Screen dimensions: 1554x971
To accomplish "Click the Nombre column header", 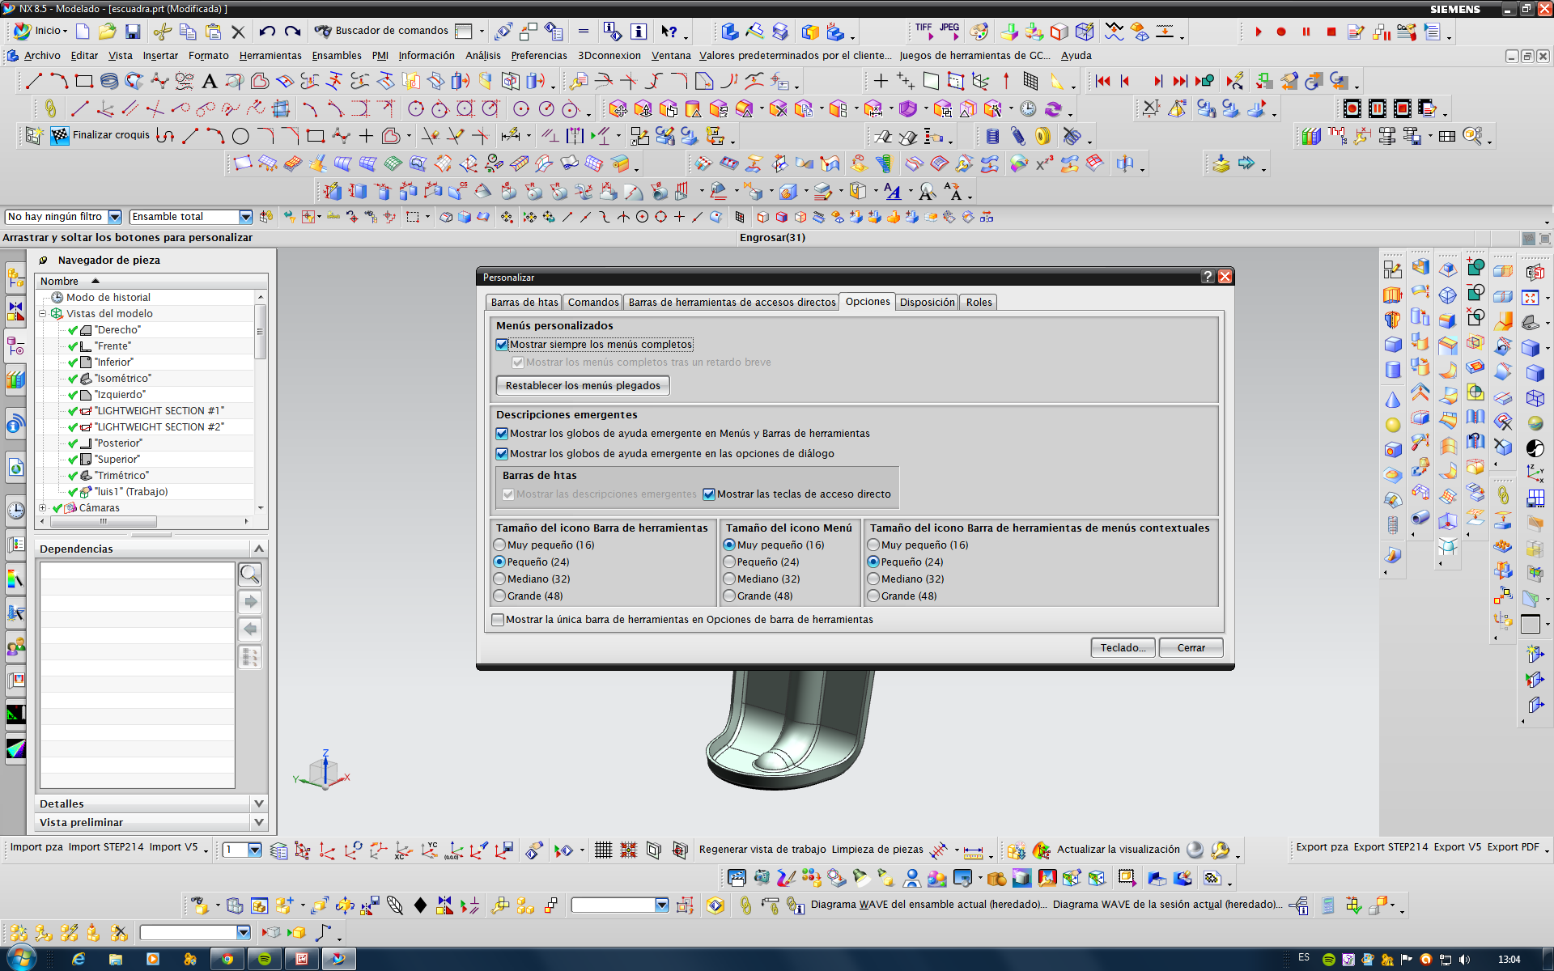I will pyautogui.click(x=151, y=281).
